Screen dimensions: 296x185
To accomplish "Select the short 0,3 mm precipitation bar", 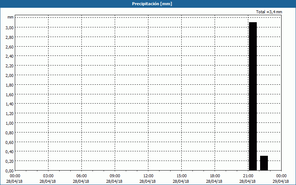I will coord(264,163).
